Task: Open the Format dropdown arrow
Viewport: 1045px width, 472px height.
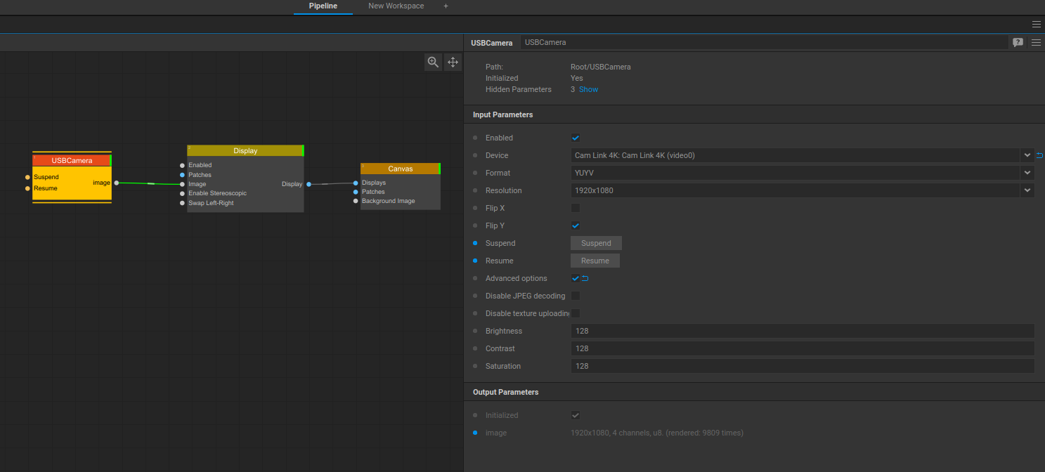Action: (x=1027, y=173)
